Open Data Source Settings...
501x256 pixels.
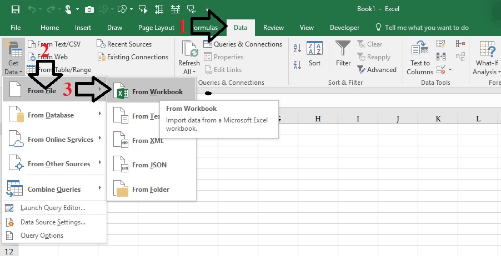(x=54, y=222)
